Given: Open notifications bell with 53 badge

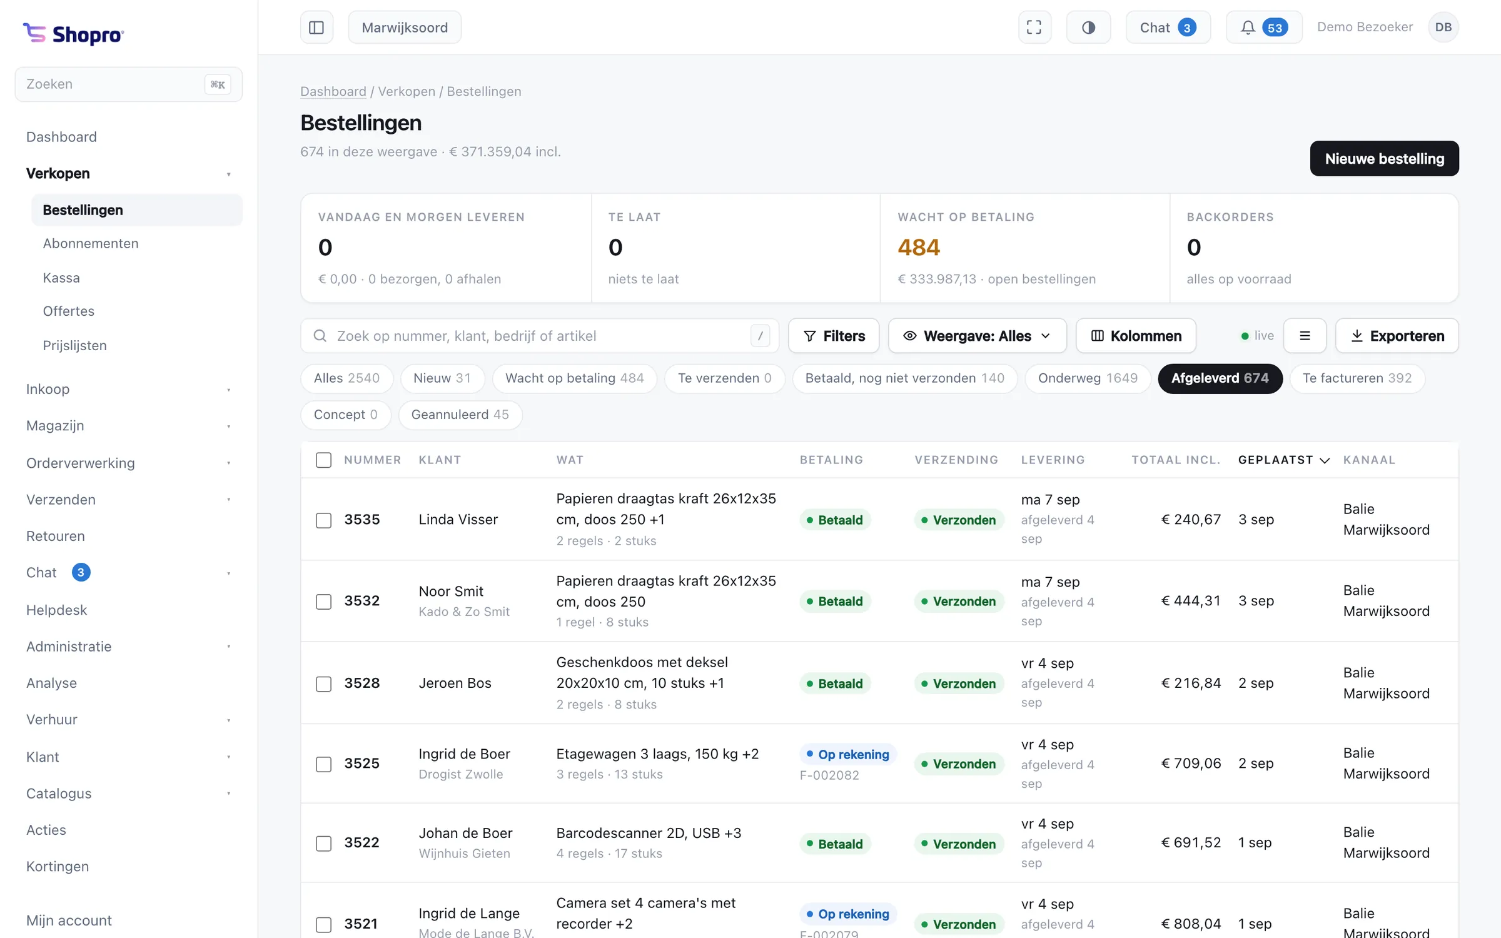Looking at the screenshot, I should click(x=1264, y=28).
